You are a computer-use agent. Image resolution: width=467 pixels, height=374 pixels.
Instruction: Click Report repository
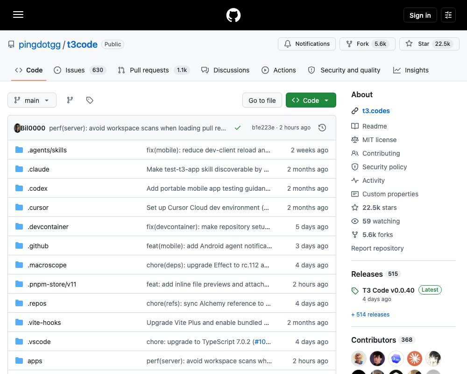(x=377, y=248)
